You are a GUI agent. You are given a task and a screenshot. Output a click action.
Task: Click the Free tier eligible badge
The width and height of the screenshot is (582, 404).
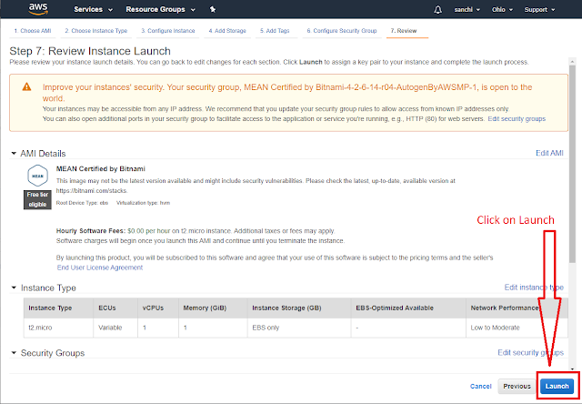point(37,200)
